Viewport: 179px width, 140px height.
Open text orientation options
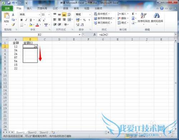click(x=66, y=25)
